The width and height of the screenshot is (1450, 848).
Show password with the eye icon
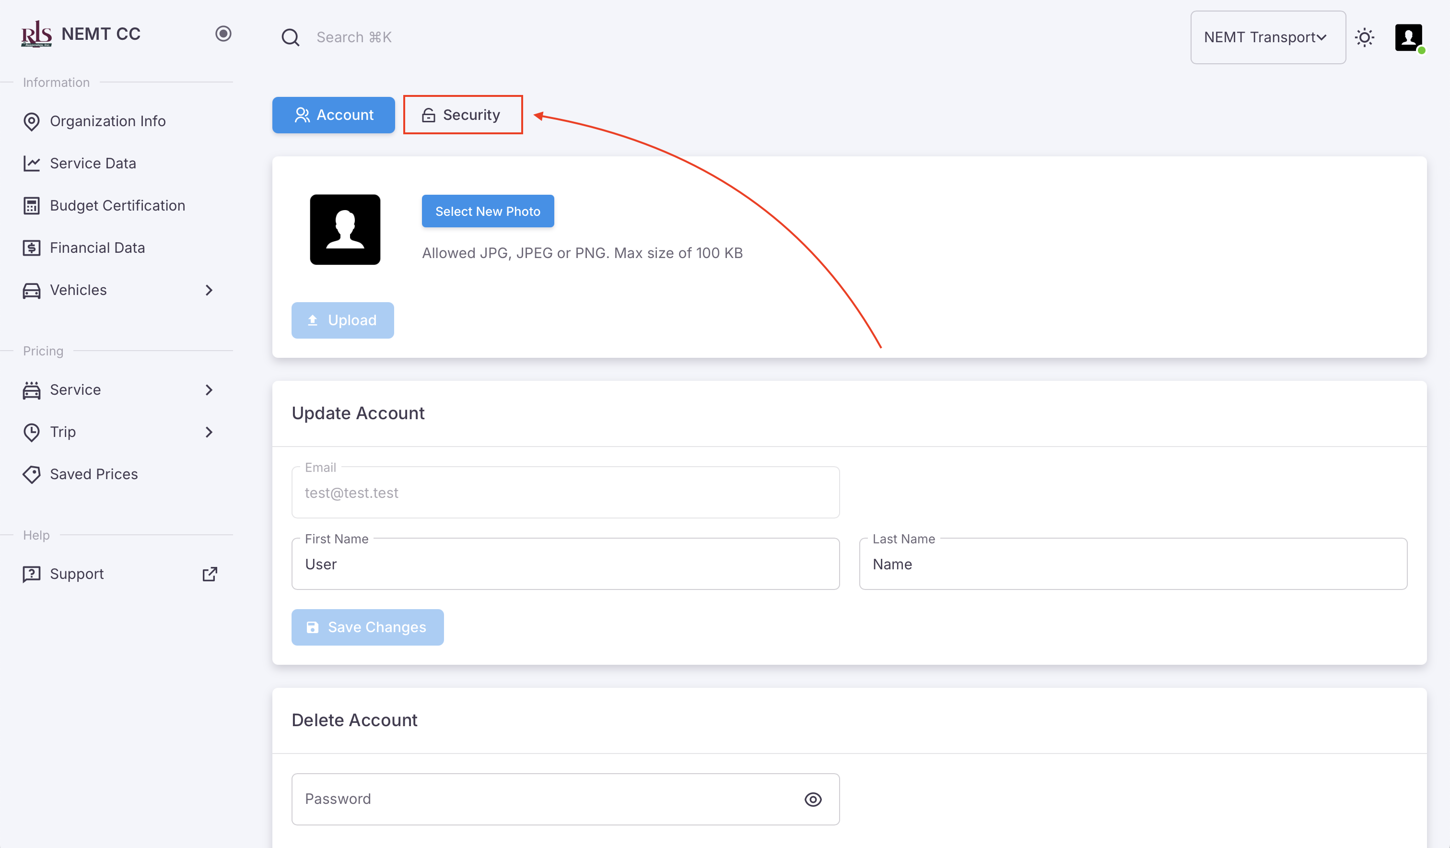click(x=812, y=799)
